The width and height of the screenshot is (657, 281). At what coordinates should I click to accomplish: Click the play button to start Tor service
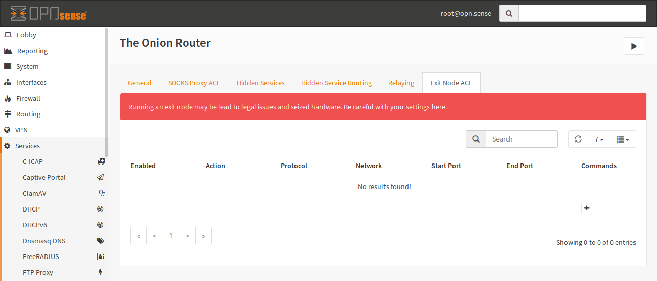pos(633,46)
